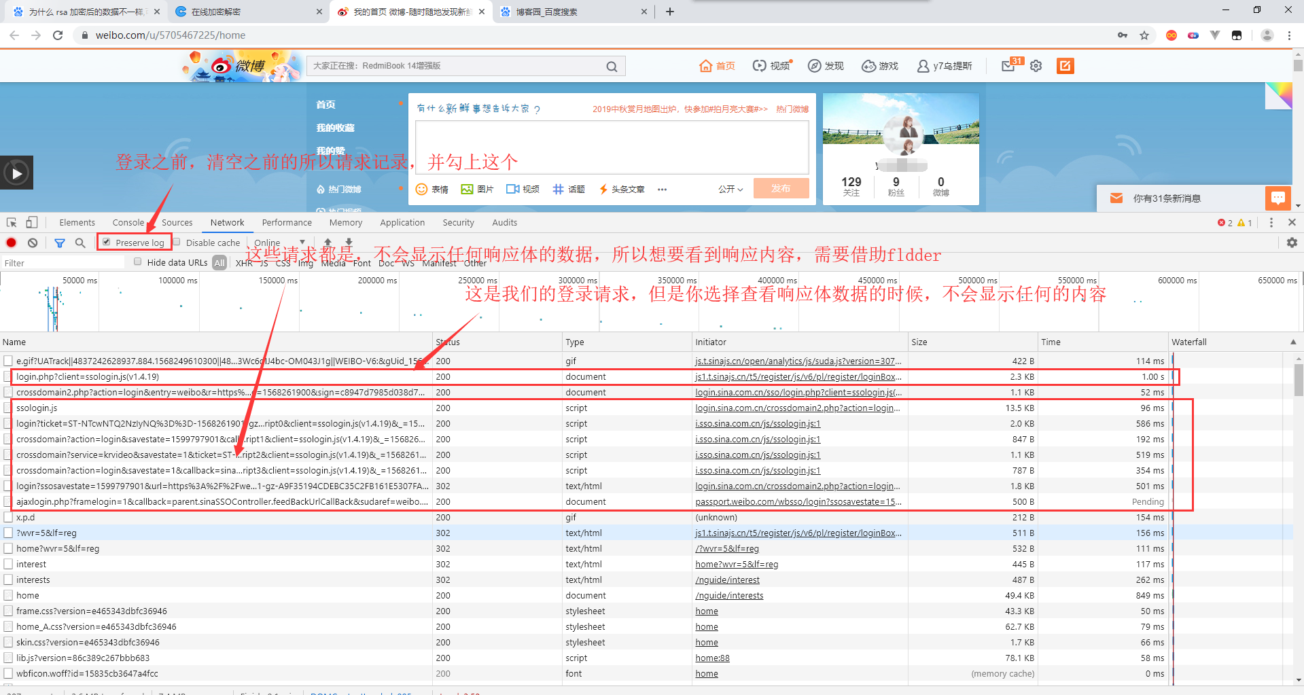
Task: Close the DevTools panel
Action: tap(1292, 222)
